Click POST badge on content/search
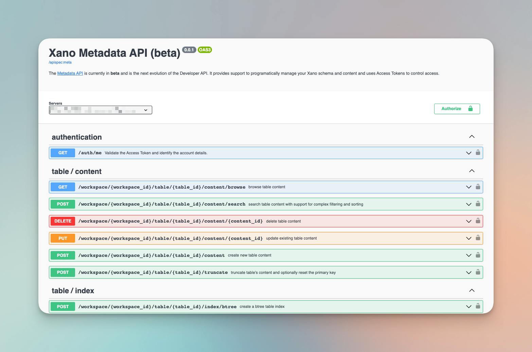The width and height of the screenshot is (532, 352). 63,204
